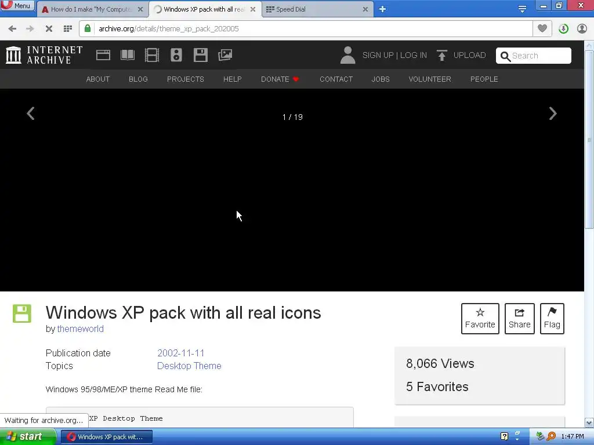Viewport: 594px width, 445px height.
Task: Click the Share button
Action: pos(519,319)
